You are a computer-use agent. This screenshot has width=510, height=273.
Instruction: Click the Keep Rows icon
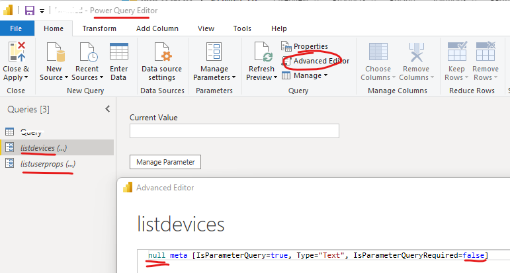coord(457,52)
